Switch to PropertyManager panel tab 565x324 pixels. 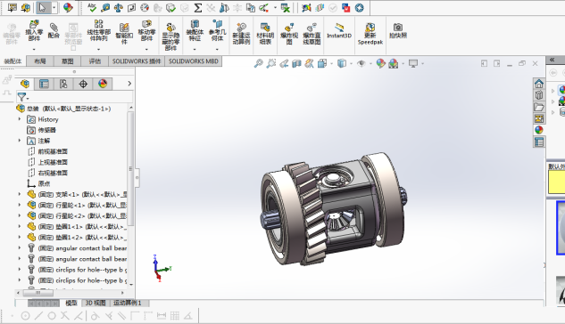(44, 84)
